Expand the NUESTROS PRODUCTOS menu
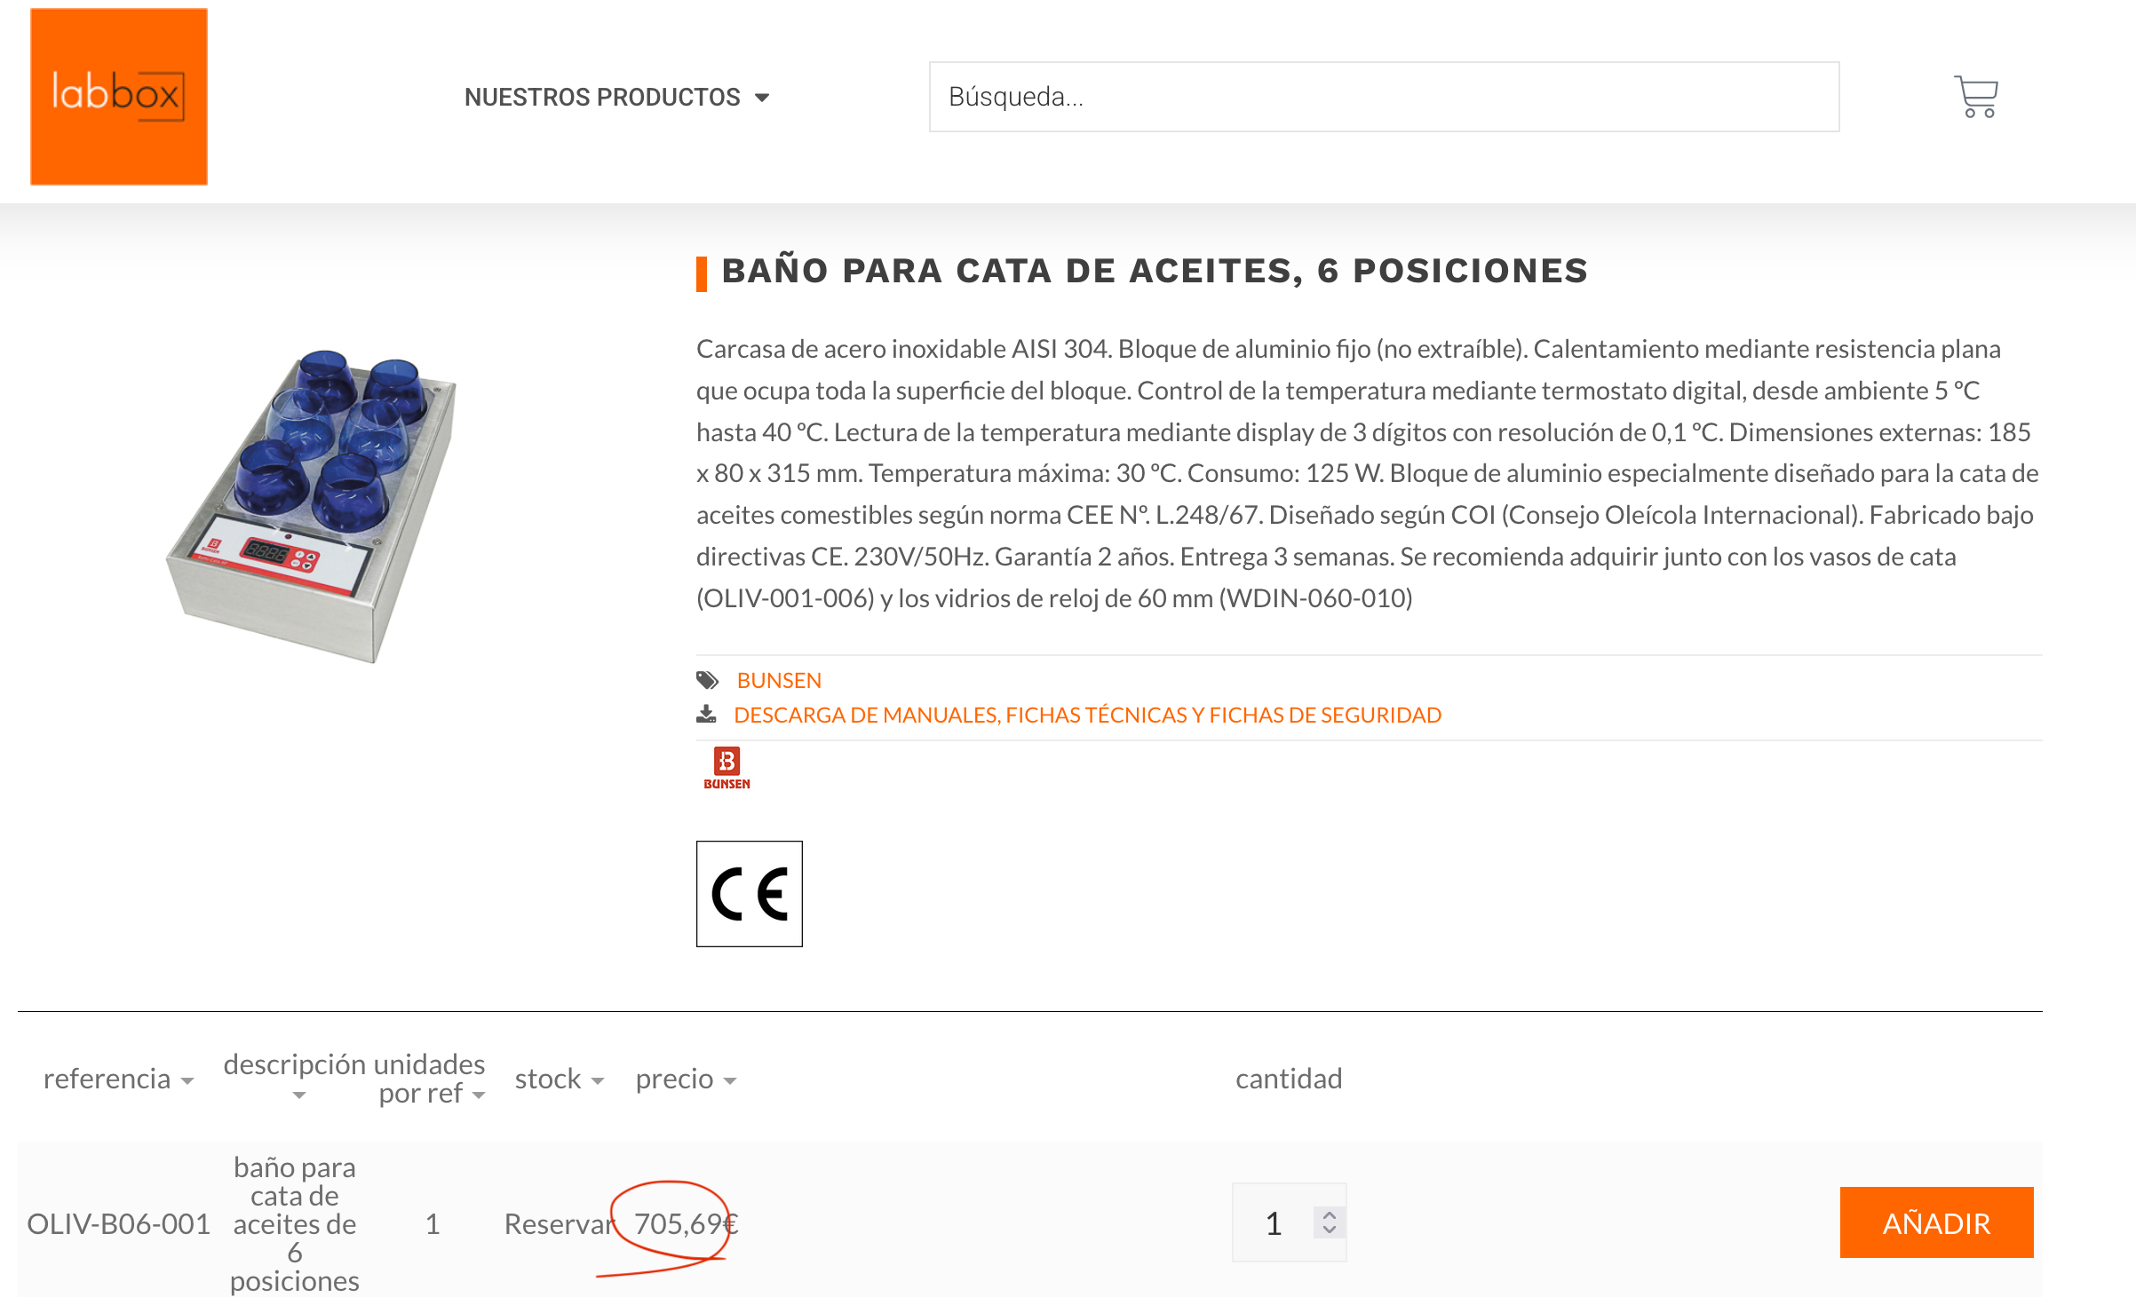This screenshot has height=1297, width=2136. [616, 97]
